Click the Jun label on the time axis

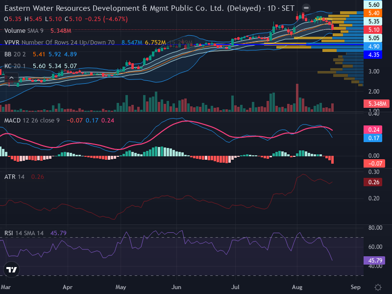[176, 287]
